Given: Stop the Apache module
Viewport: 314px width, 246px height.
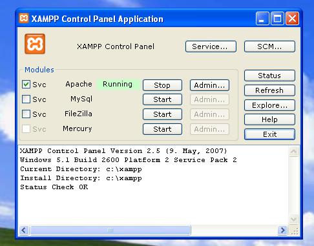Looking at the screenshot, I should 162,85.
